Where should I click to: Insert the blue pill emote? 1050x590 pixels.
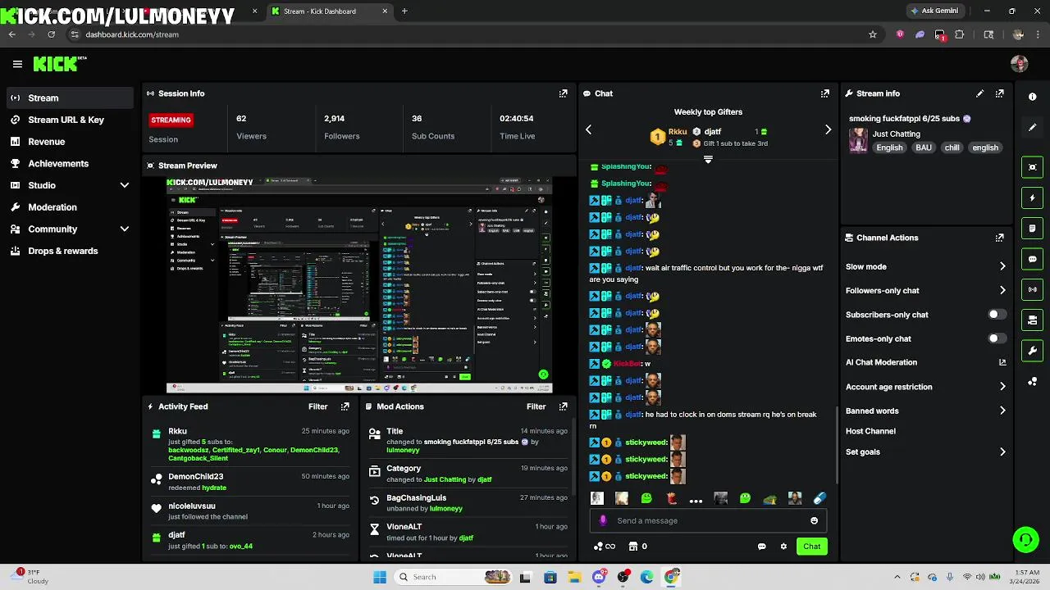coord(819,498)
